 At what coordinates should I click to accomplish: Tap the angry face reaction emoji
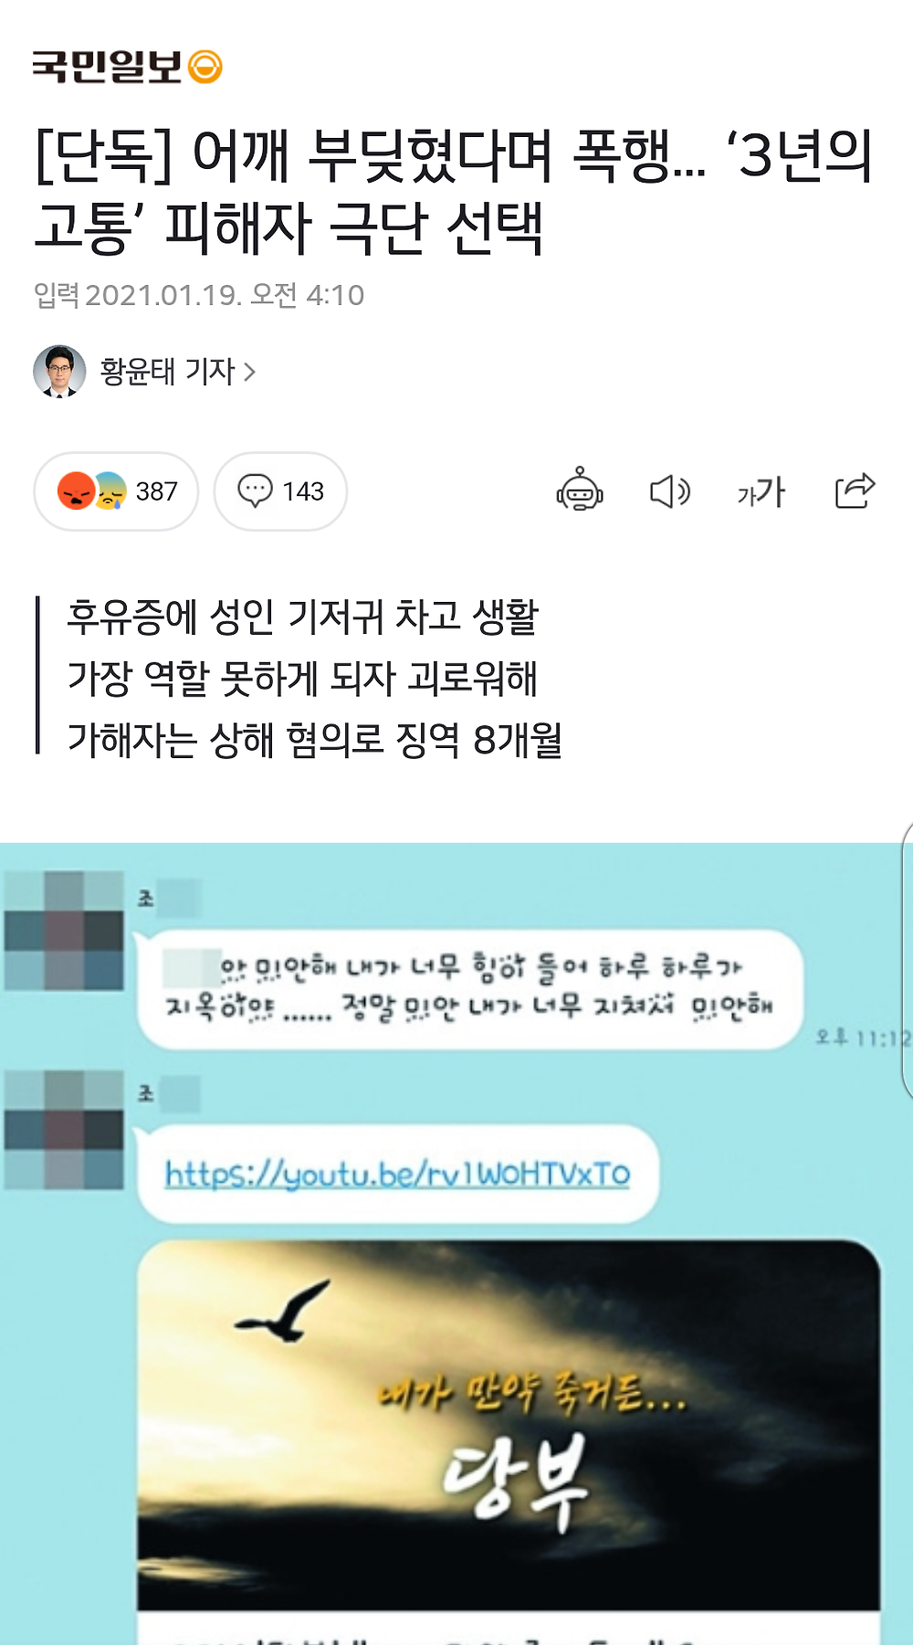76,490
